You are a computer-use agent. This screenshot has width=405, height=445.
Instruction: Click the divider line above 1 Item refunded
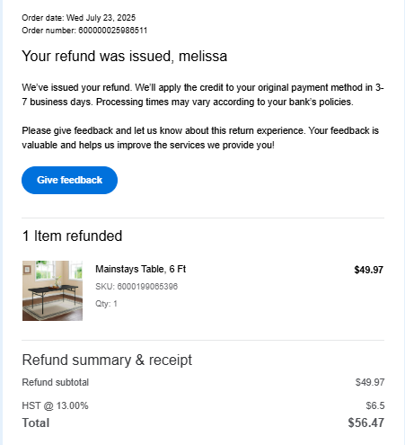203,218
